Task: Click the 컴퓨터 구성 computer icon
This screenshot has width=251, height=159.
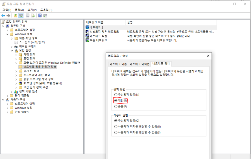Action: point(8,26)
